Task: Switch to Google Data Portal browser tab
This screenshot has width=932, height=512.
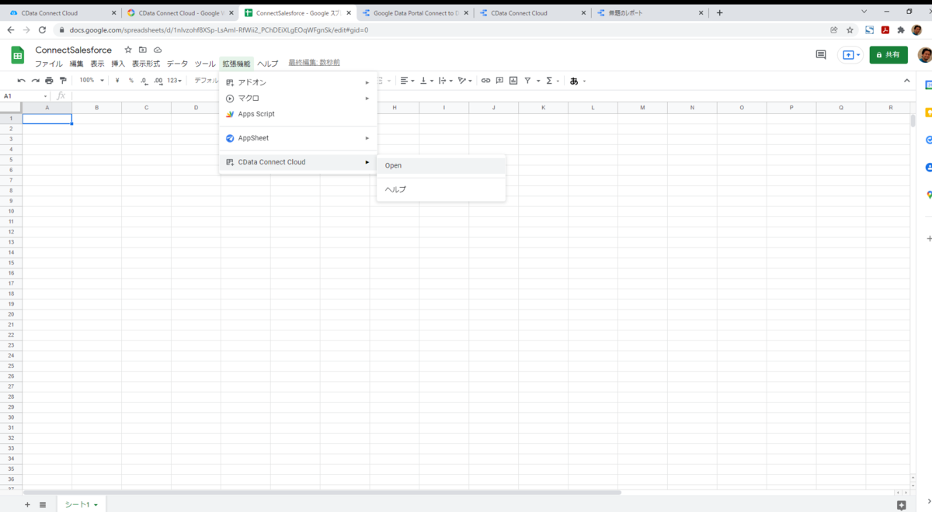Action: click(x=416, y=12)
